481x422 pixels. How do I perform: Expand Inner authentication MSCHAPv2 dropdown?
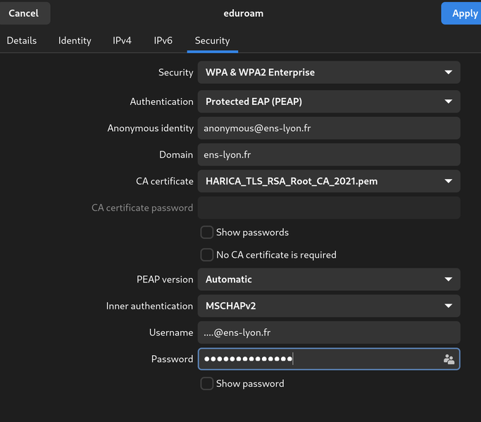[328, 306]
